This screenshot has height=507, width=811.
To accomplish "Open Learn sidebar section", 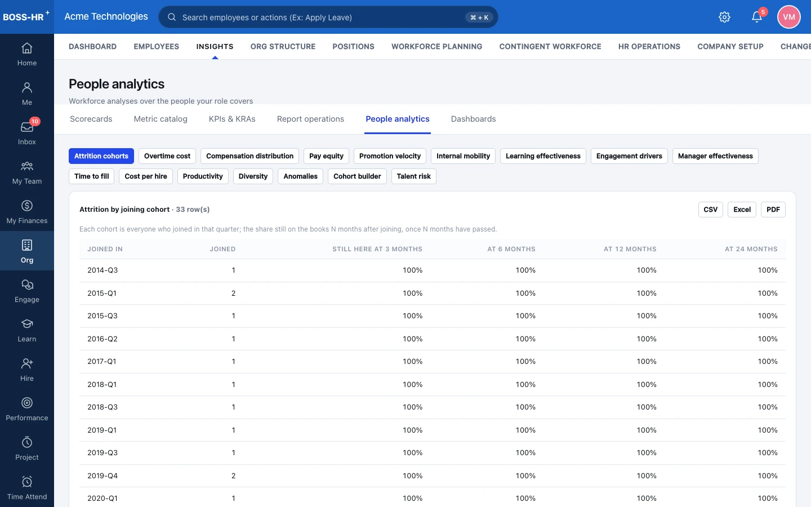I will [27, 330].
